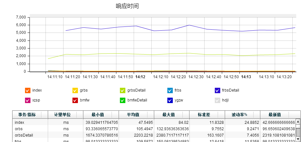Click the 14:12:30 time axis label
This screenshot has width=302, height=142.
coord(196,77)
